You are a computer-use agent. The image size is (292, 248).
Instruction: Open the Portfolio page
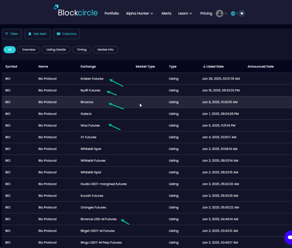point(112,13)
